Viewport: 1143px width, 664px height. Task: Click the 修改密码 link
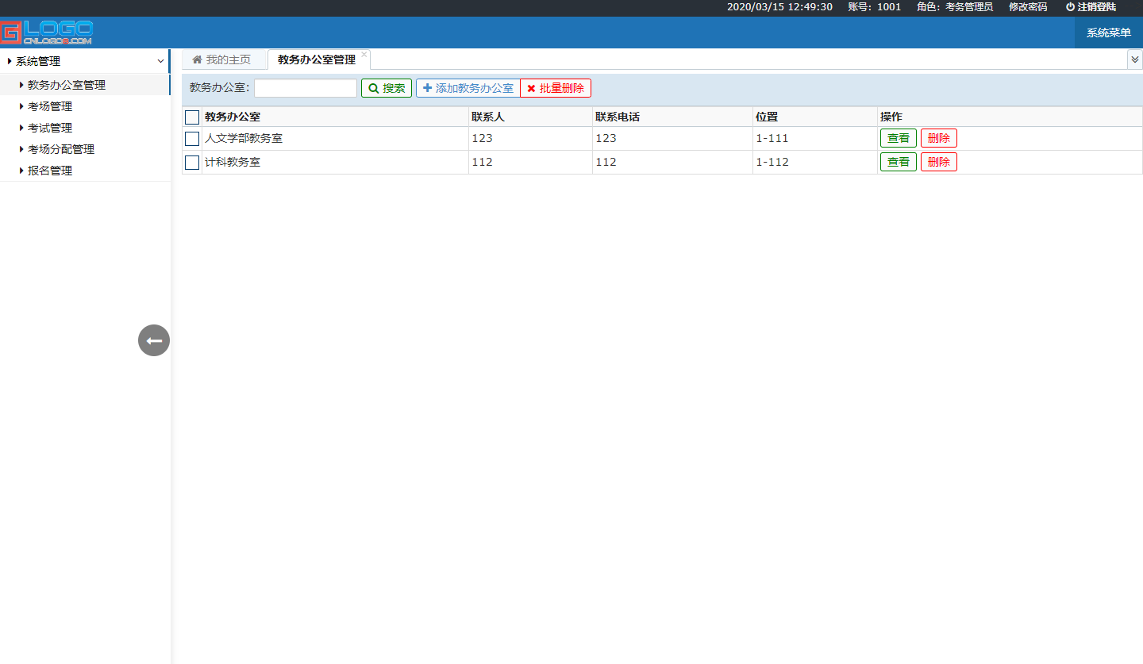1027,7
